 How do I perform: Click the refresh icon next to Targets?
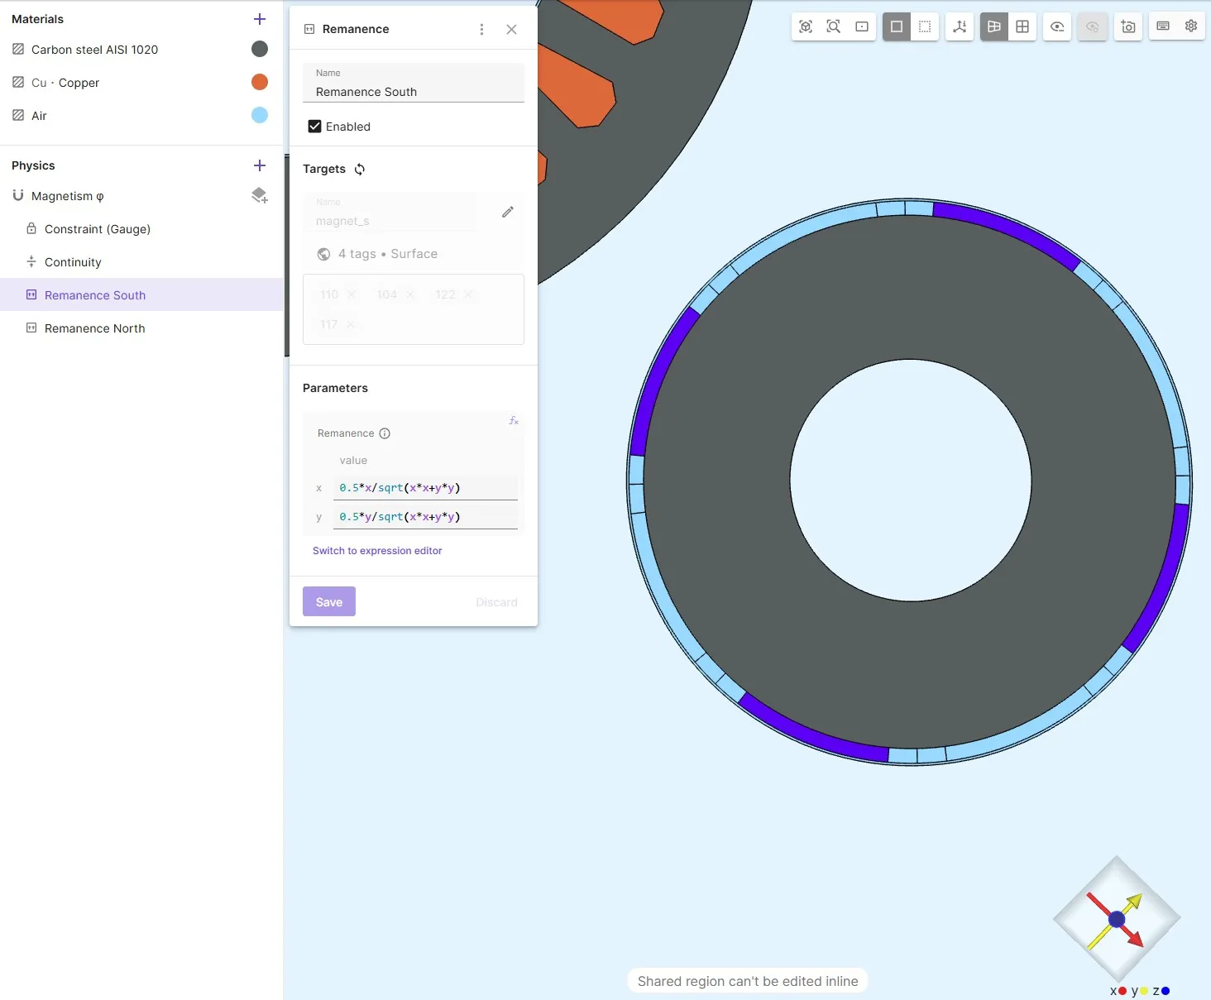tap(360, 170)
